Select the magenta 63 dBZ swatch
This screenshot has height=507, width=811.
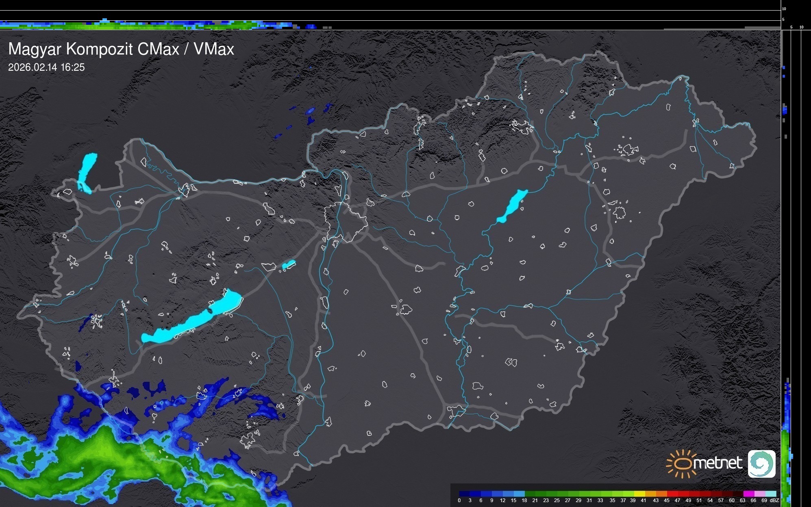point(748,494)
